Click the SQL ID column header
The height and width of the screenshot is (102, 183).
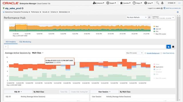click(x=8, y=97)
